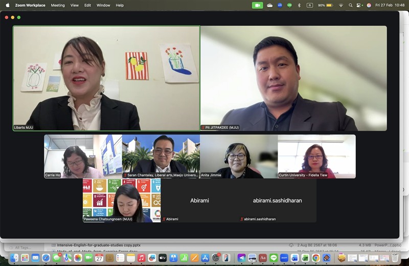Open the Photos app in dock

pyautogui.click(x=78, y=258)
